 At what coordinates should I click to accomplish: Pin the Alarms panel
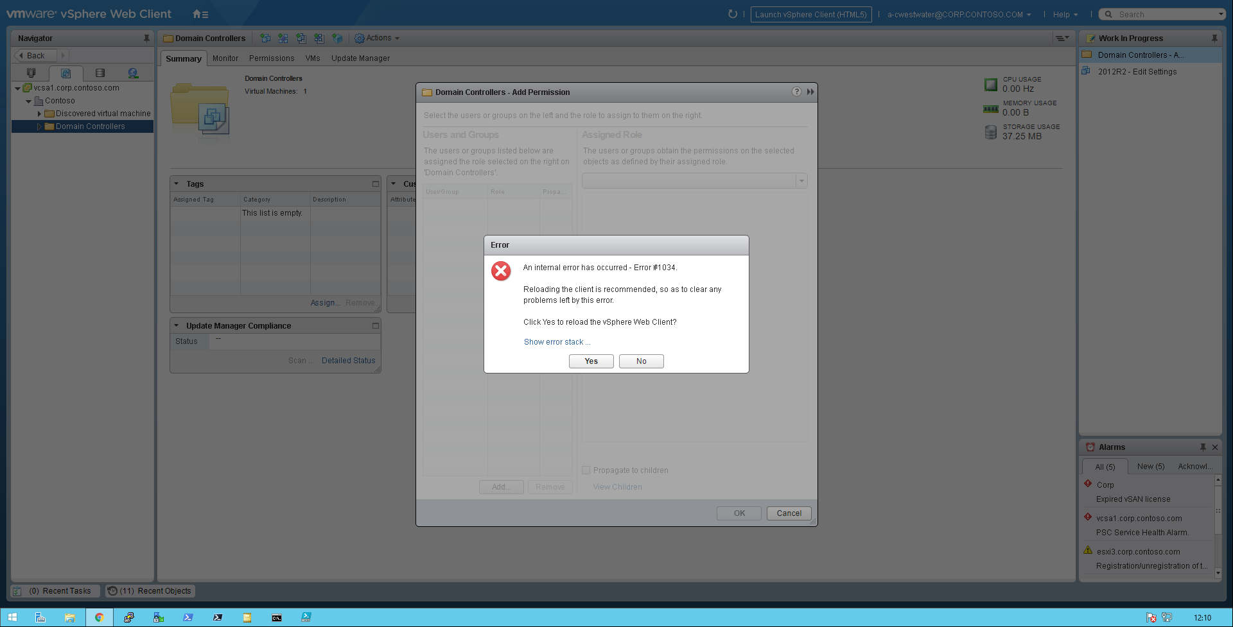coord(1203,447)
